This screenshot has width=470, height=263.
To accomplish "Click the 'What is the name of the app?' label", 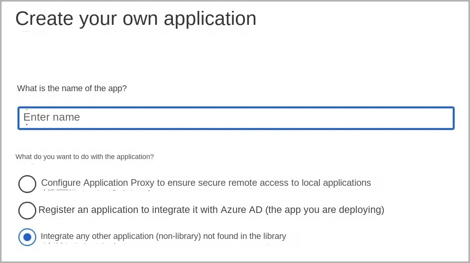I will [72, 88].
